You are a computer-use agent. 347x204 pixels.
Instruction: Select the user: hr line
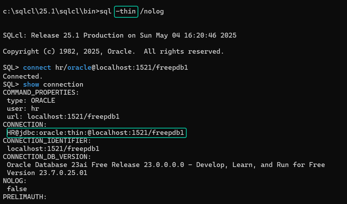tap(23, 108)
